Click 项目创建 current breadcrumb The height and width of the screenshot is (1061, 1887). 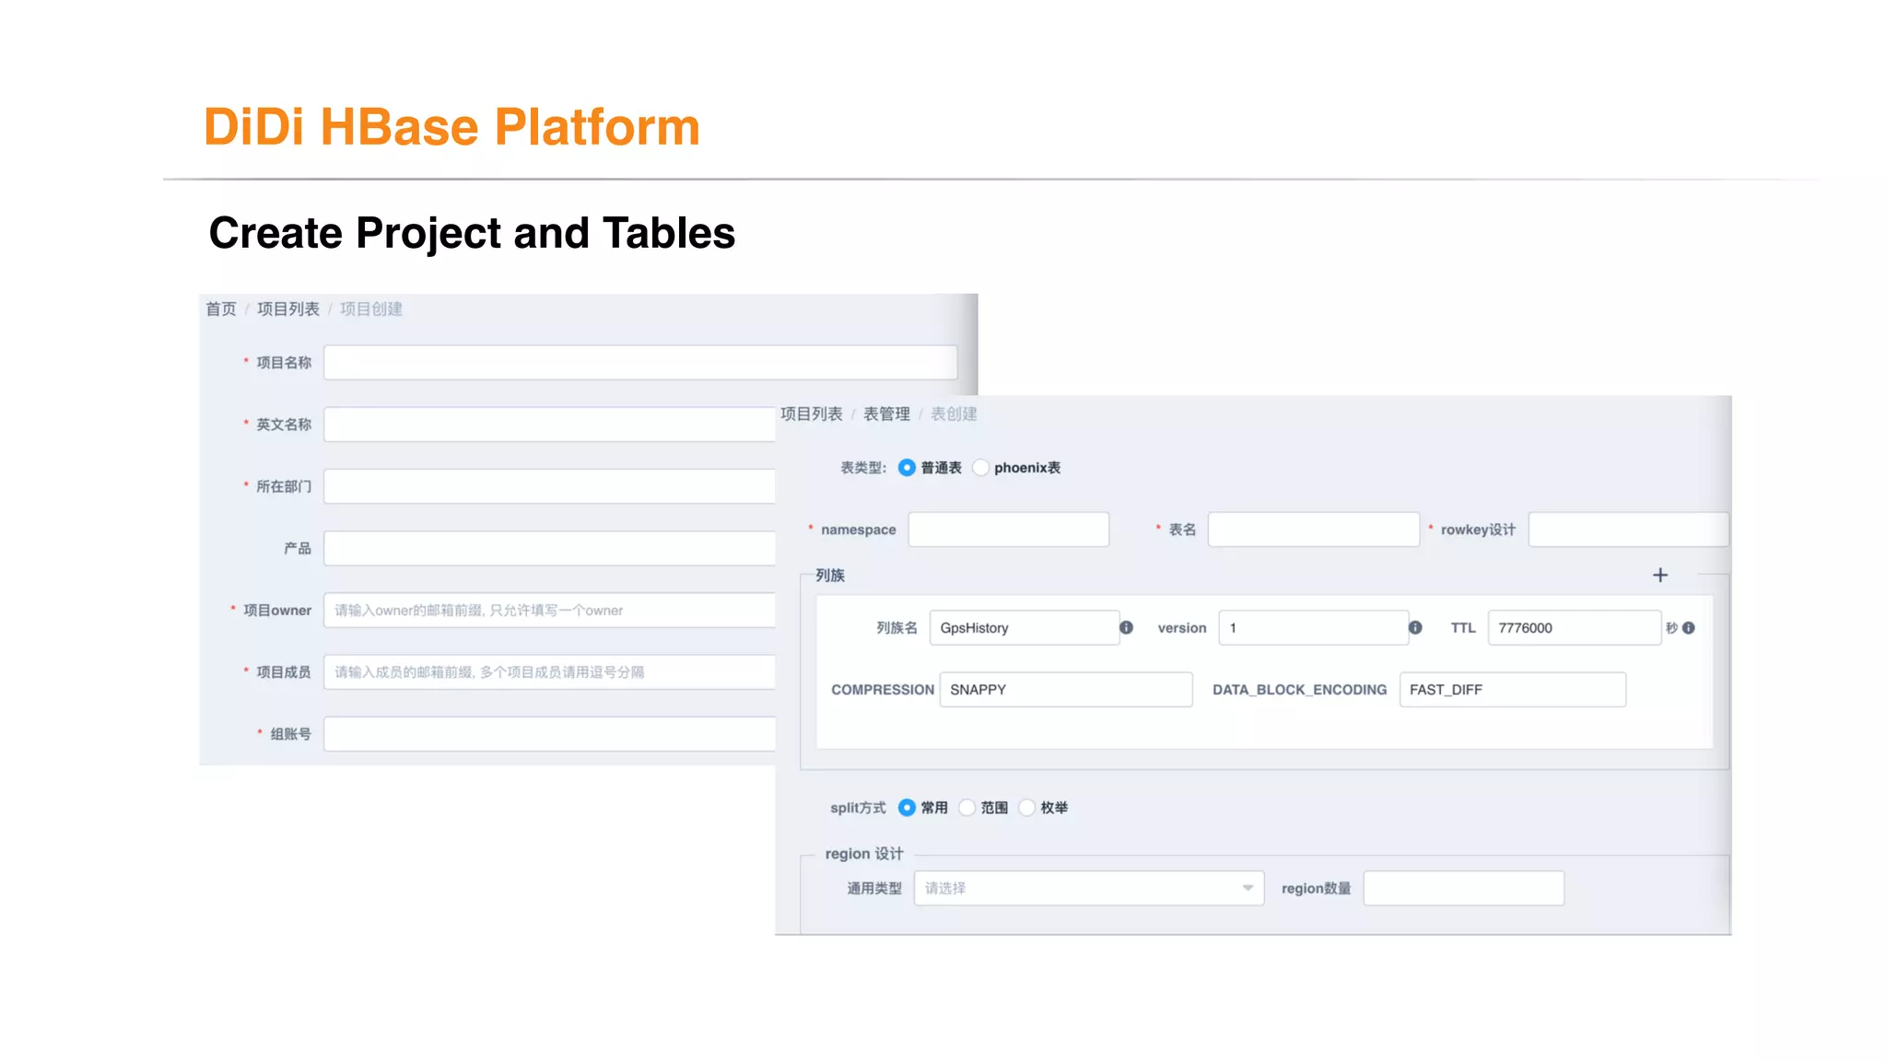(x=371, y=309)
